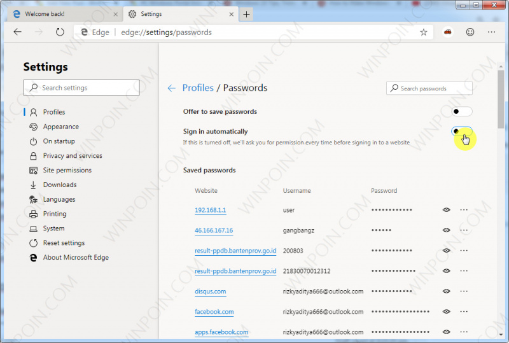Open more actions for disqus.com

pos(464,291)
